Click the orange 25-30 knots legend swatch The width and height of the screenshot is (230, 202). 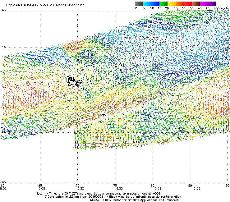(x=180, y=4)
